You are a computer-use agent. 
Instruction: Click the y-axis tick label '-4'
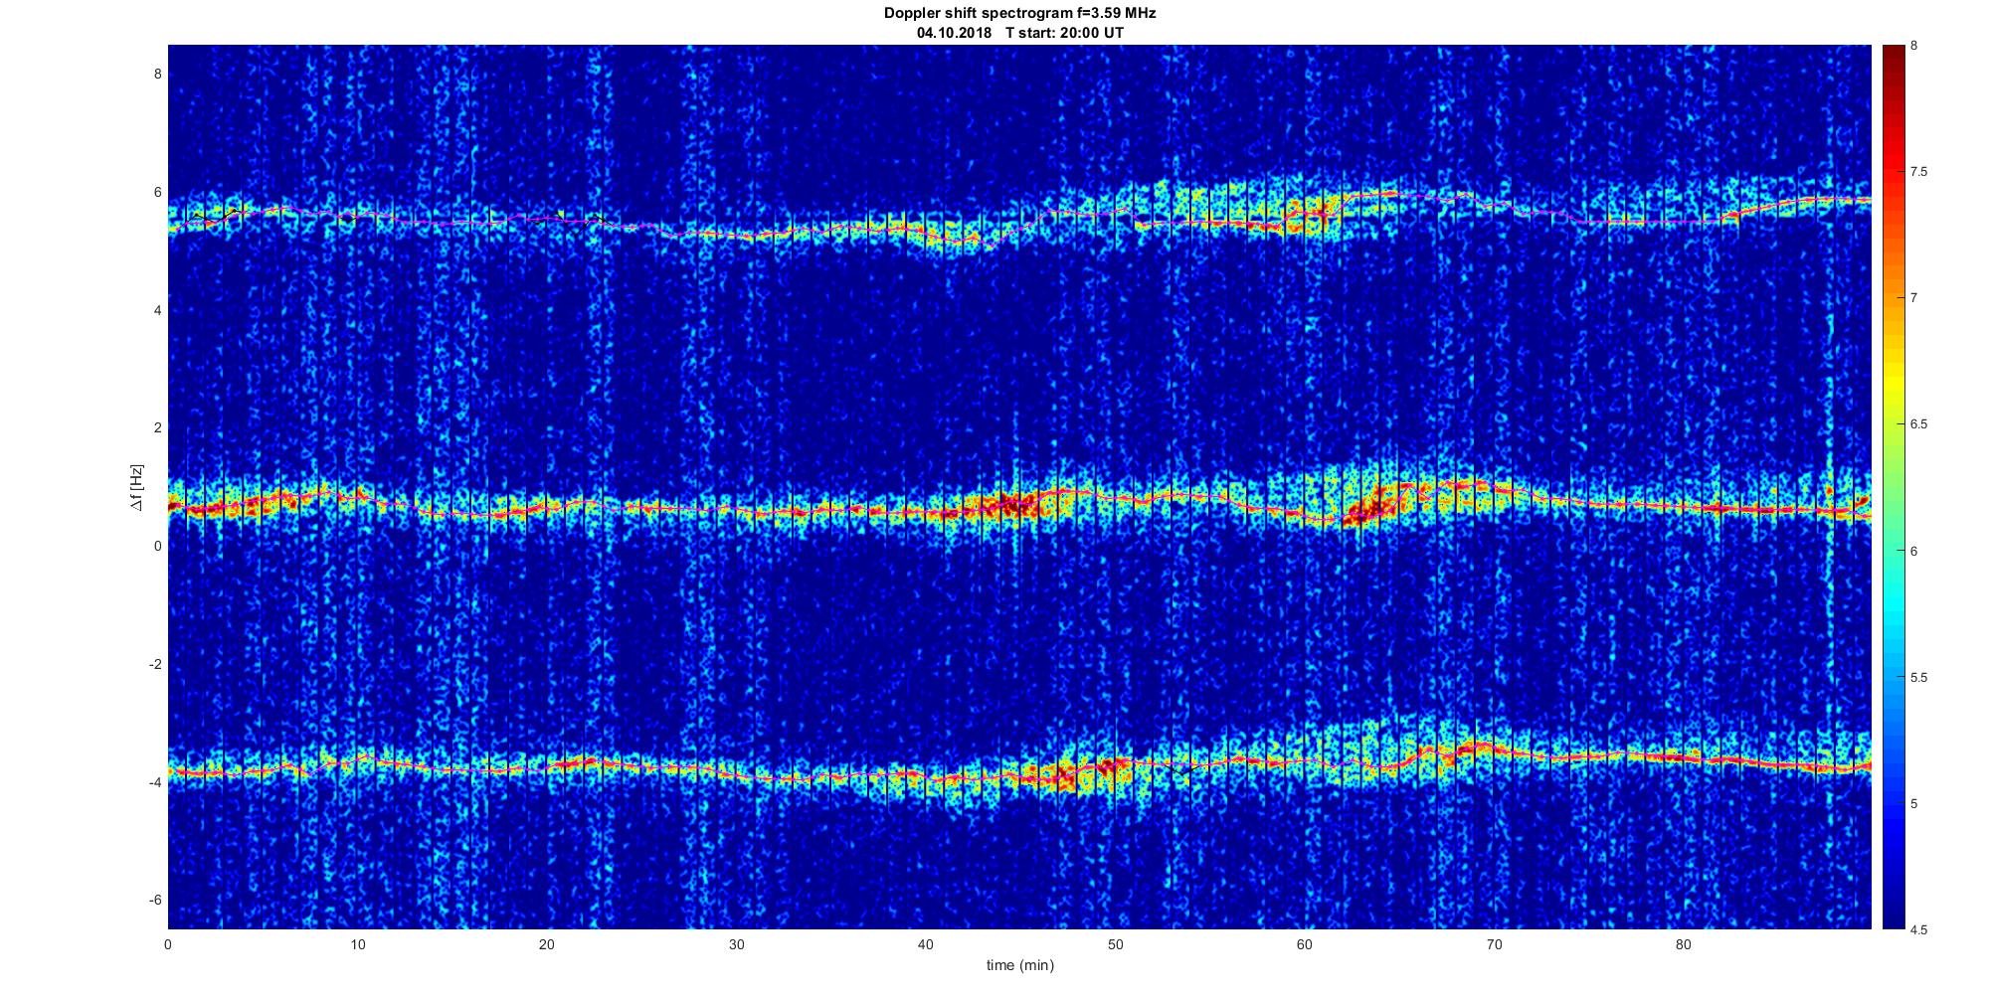tap(155, 782)
